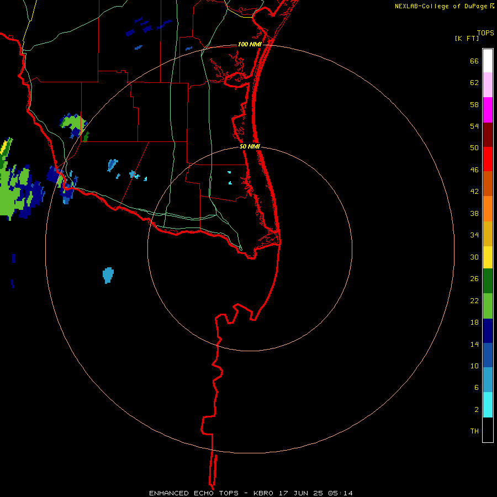Click the 34 legend value
Image resolution: width=497 pixels, height=497 pixels.
474,235
